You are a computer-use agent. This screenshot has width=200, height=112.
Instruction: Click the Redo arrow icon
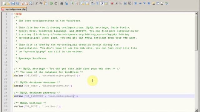pos(56,3)
